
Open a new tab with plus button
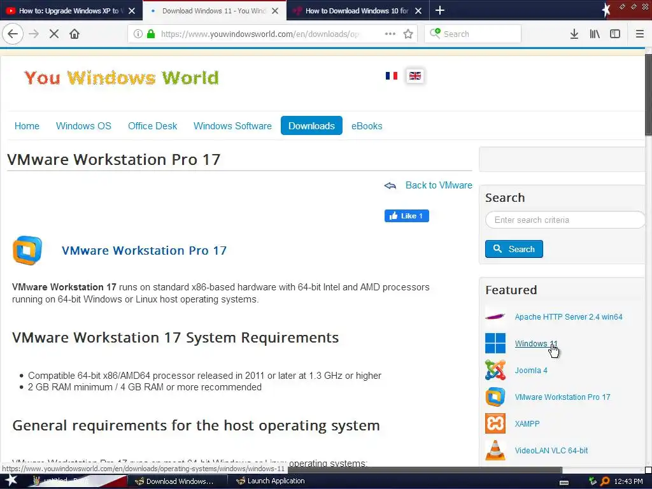coord(439,10)
